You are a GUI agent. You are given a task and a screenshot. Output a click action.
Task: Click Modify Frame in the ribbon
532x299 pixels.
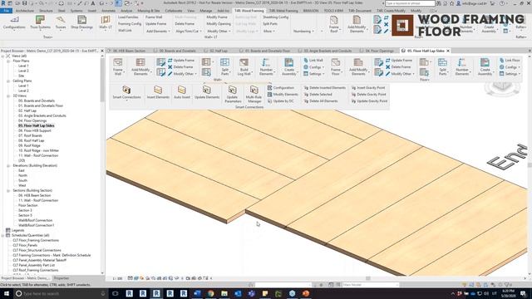(217, 17)
